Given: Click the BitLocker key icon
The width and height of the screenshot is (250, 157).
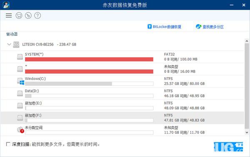Looking at the screenshot, I should [x=150, y=27].
